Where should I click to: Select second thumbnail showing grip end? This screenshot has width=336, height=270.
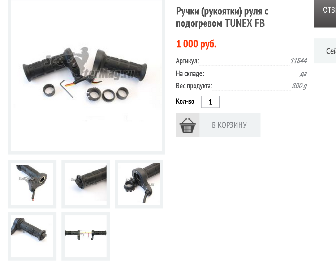tap(86, 184)
